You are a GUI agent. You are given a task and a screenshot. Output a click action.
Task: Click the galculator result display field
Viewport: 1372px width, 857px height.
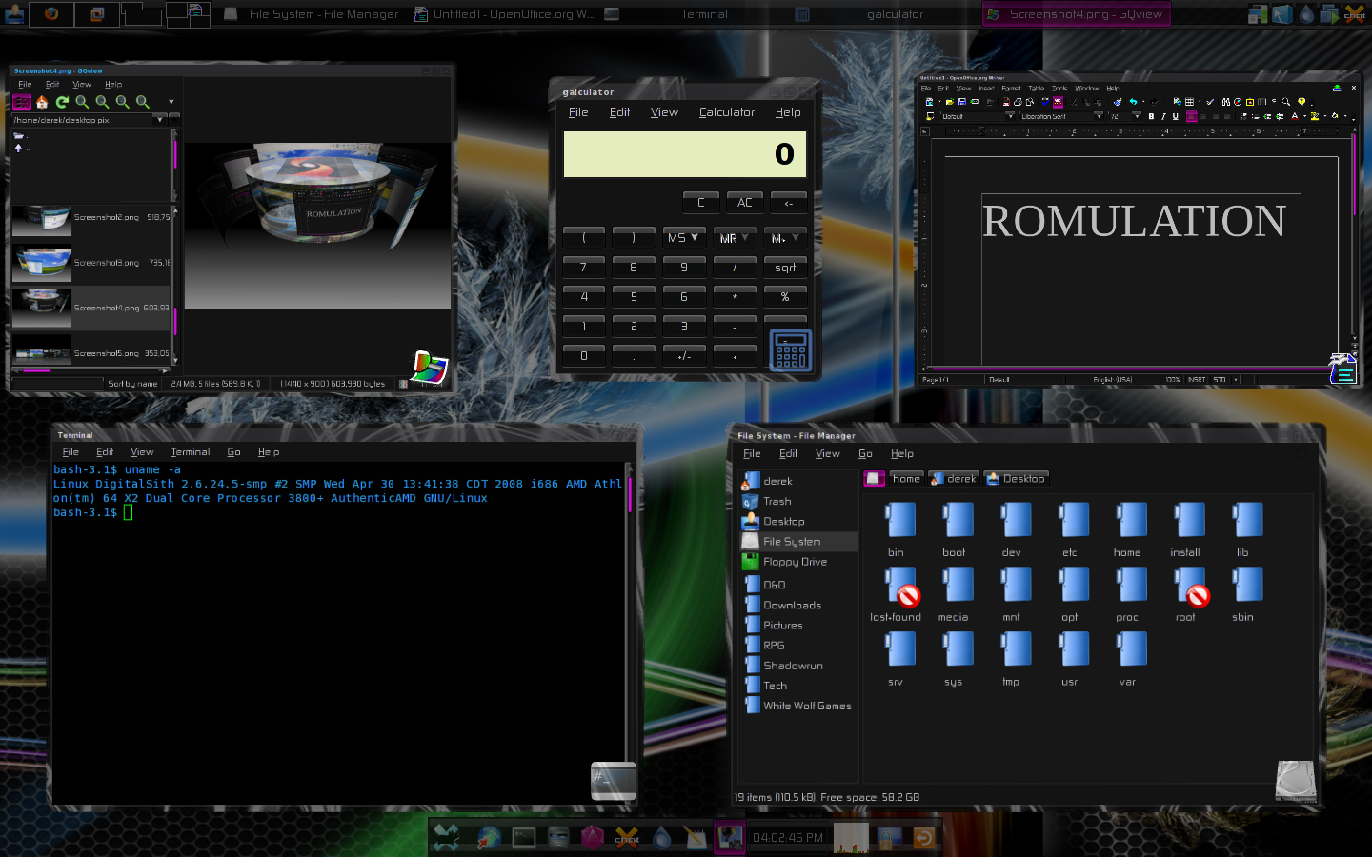tap(684, 154)
